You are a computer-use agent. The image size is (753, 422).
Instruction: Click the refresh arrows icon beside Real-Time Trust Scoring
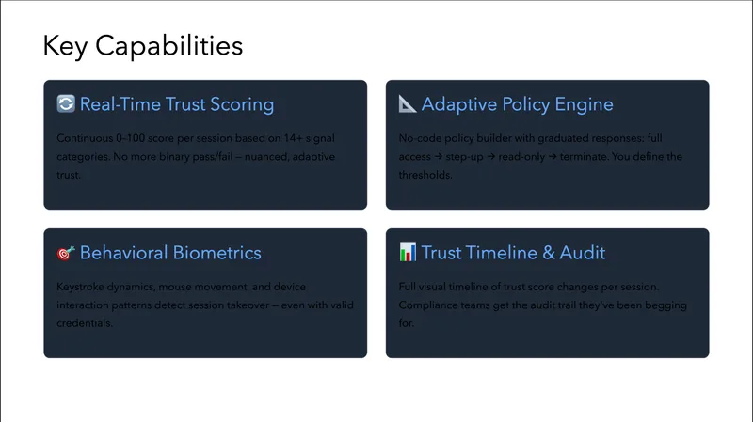coord(65,104)
